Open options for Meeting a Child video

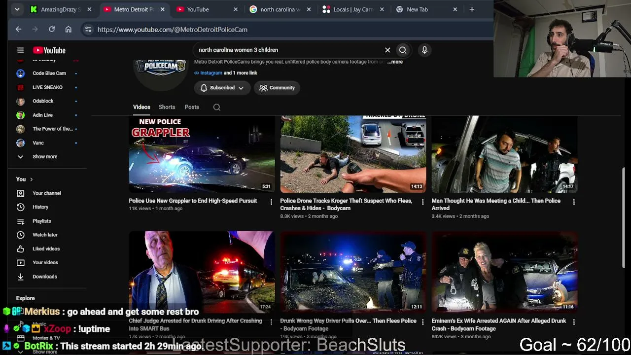coord(574,202)
